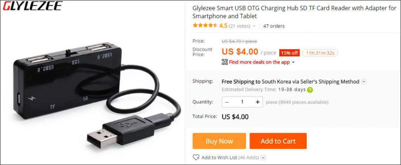Click the heart wish list icon

click(x=196, y=157)
